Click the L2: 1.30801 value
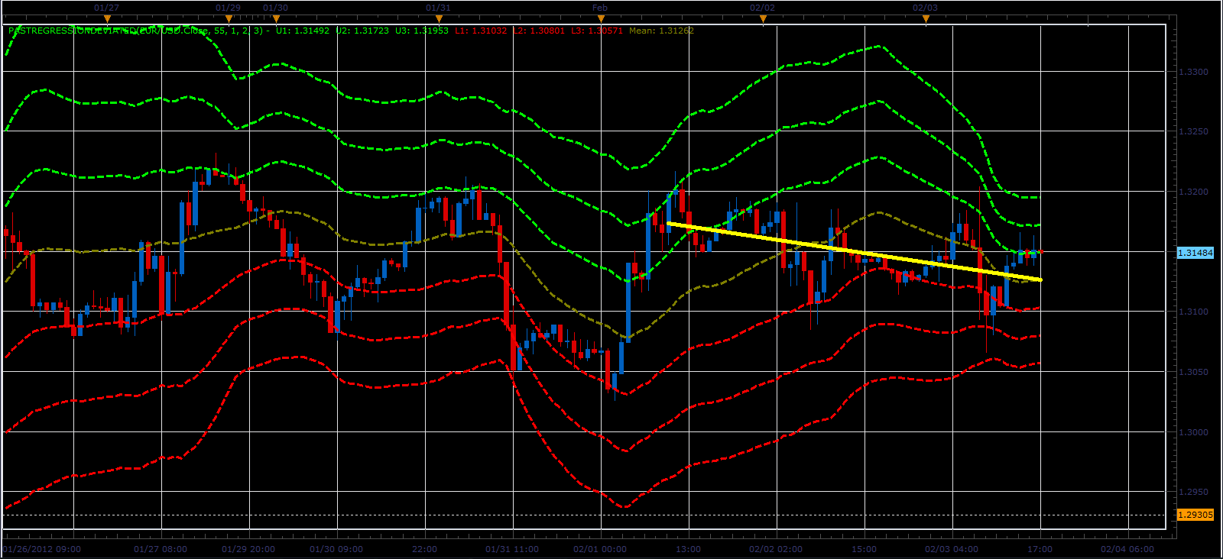 point(539,31)
